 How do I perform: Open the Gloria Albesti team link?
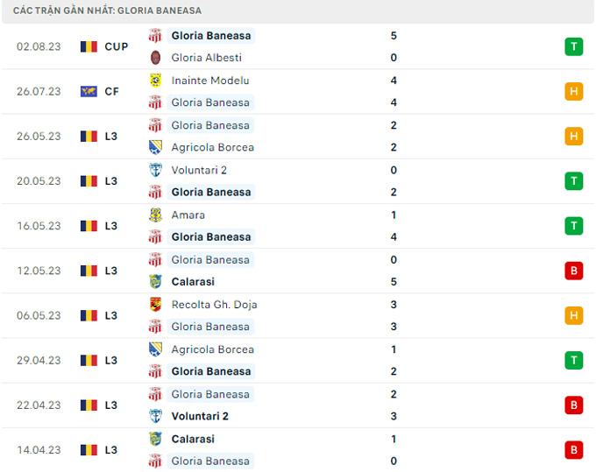207,58
